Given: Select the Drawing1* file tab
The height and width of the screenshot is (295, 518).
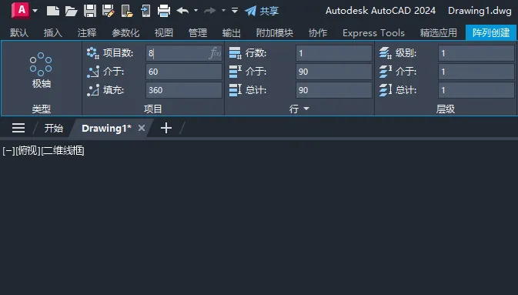Looking at the screenshot, I should pos(106,129).
